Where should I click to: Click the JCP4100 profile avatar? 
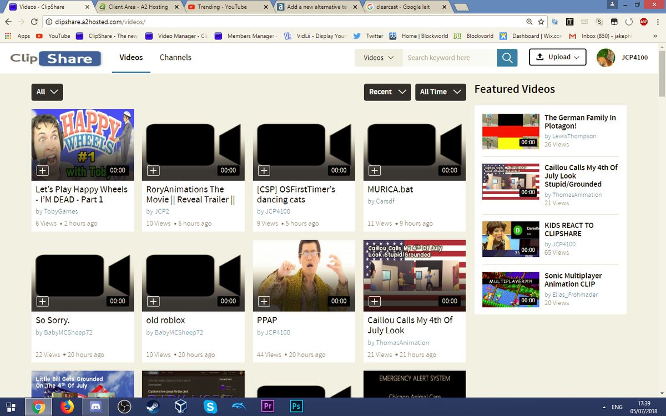pos(606,57)
